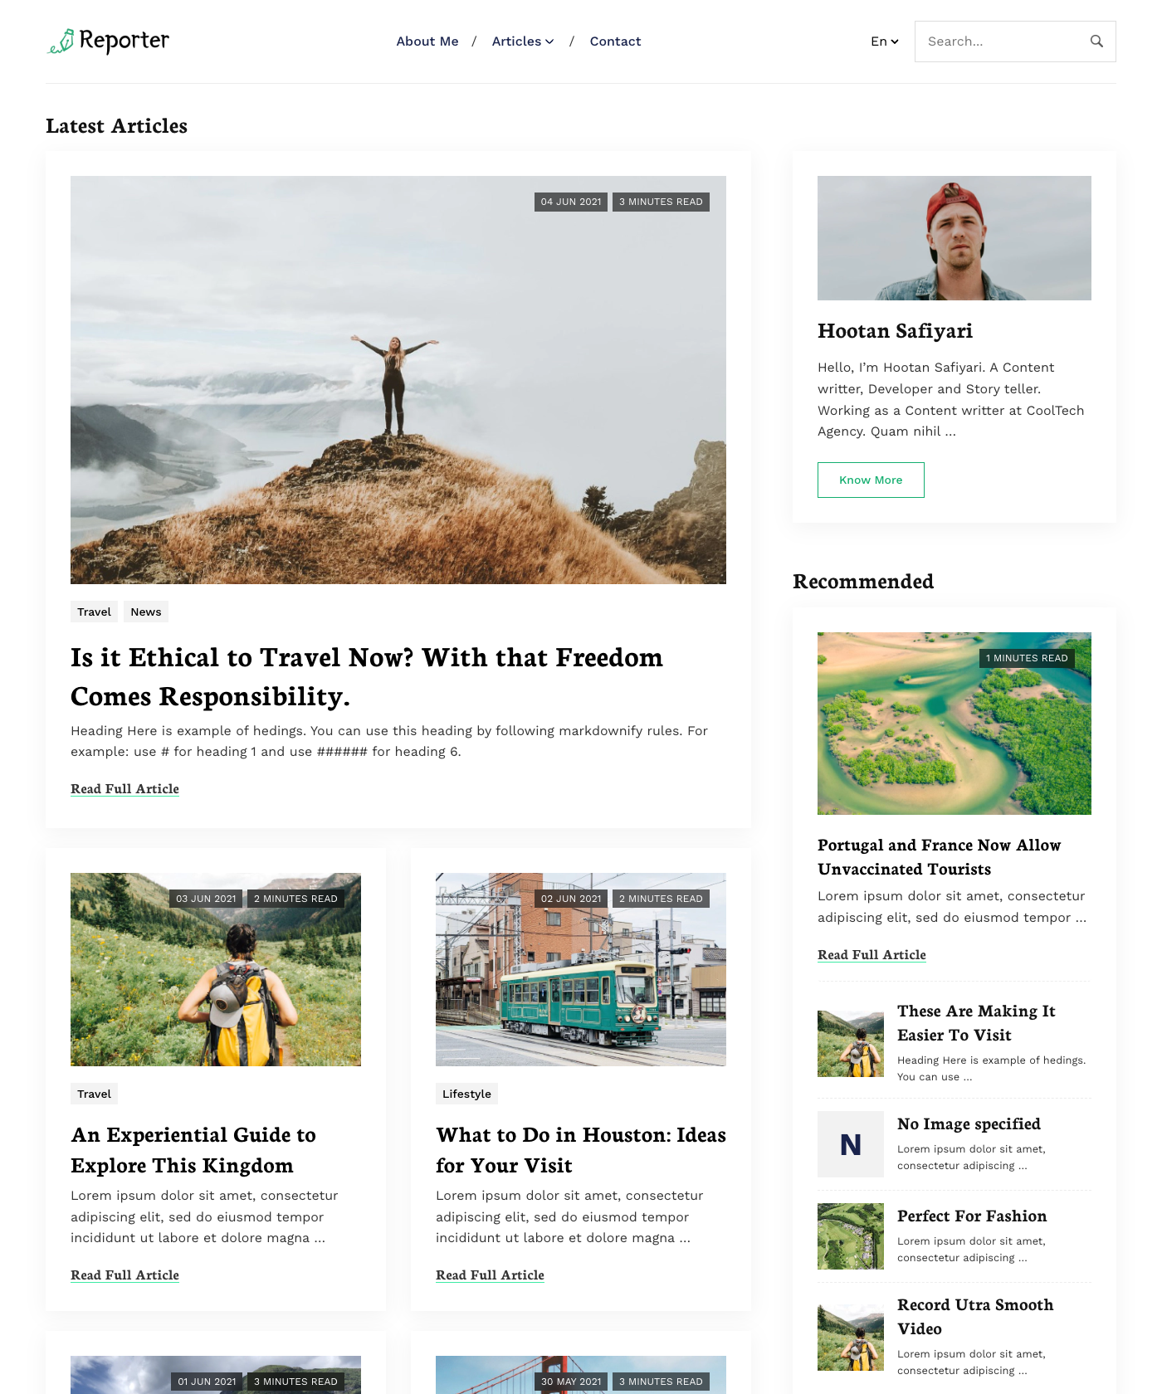Open the Contact menu item
Image resolution: width=1162 pixels, height=1394 pixels.
(615, 41)
